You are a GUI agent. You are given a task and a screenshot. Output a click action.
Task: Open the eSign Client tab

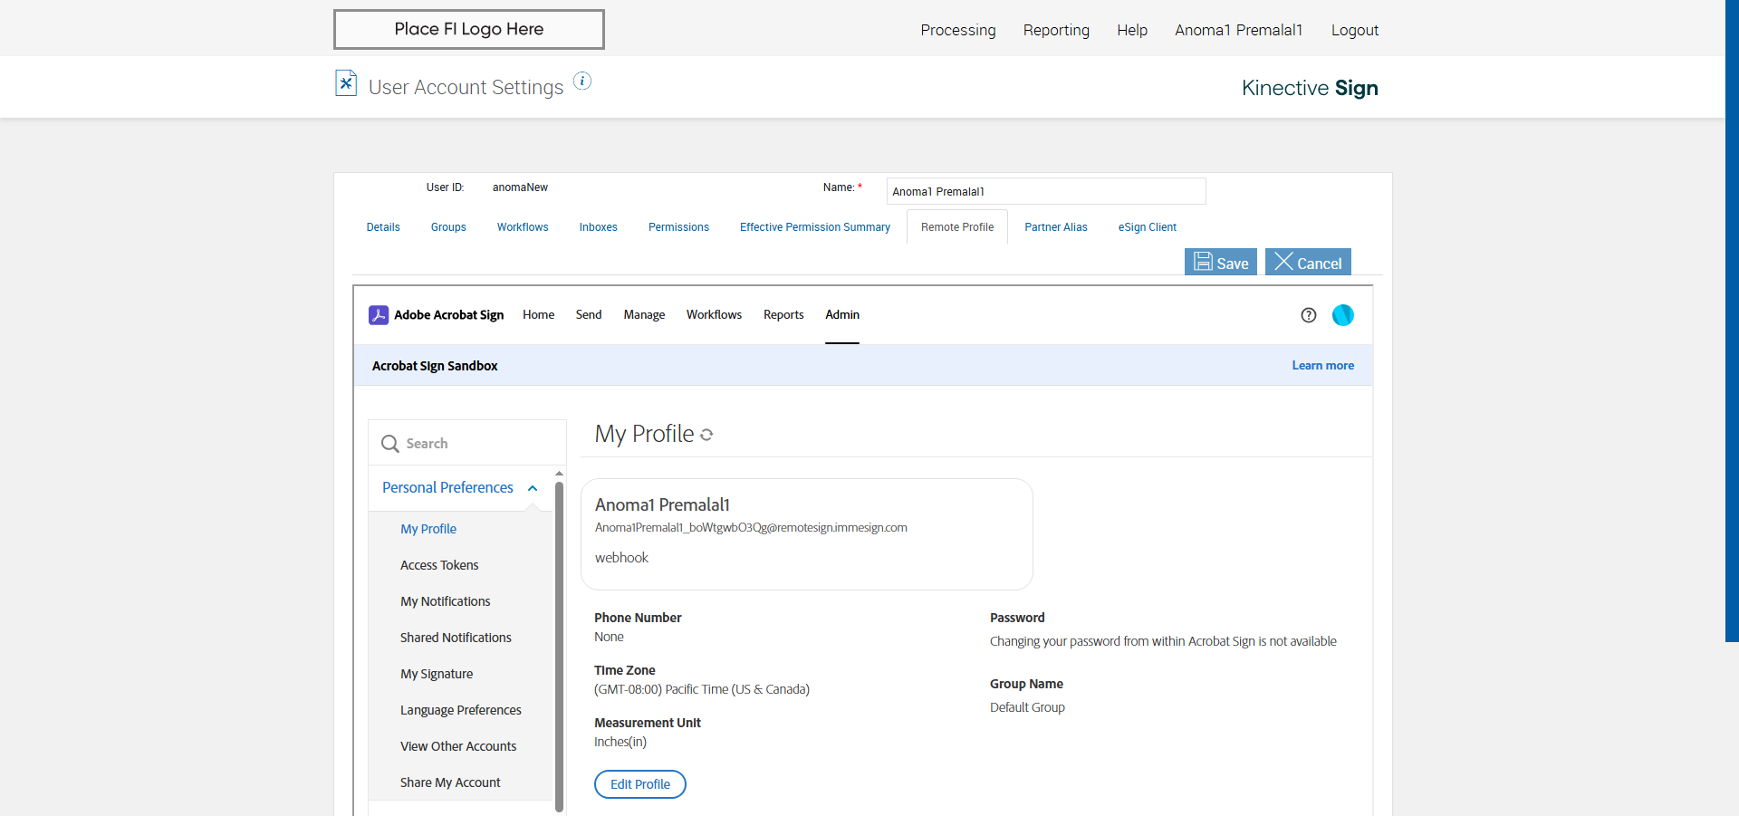[x=1147, y=227]
